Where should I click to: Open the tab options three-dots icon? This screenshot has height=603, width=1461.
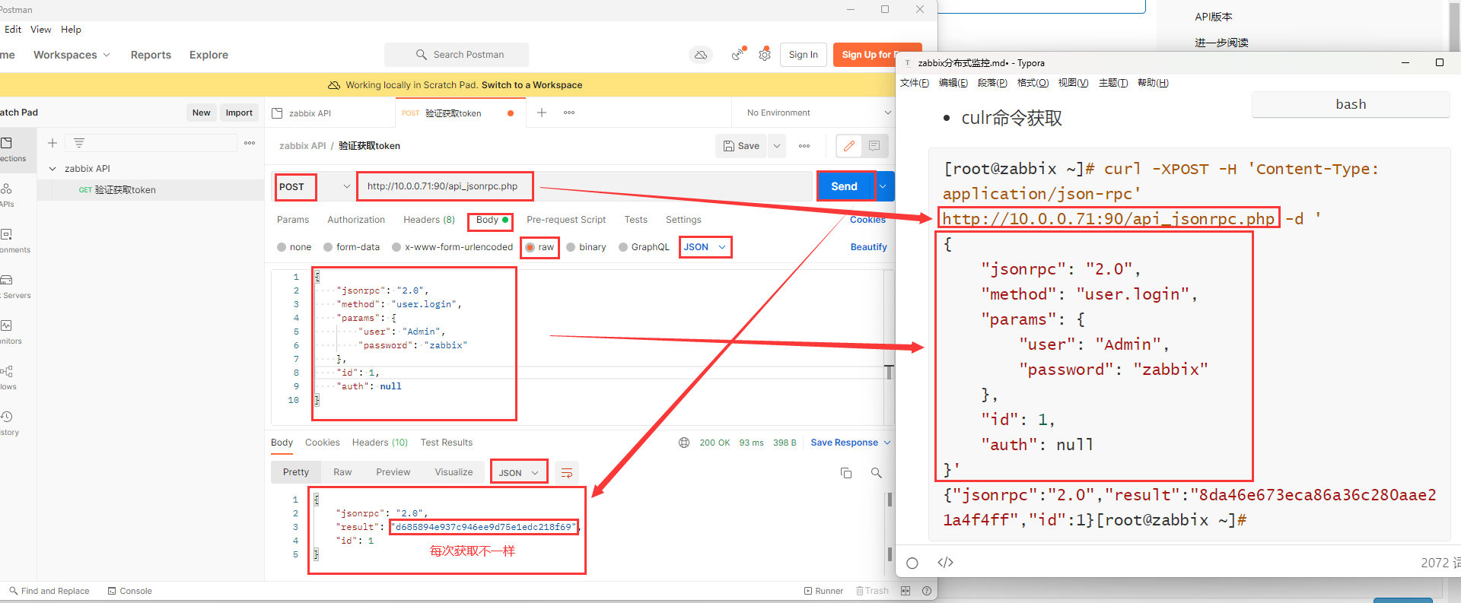pyautogui.click(x=569, y=113)
